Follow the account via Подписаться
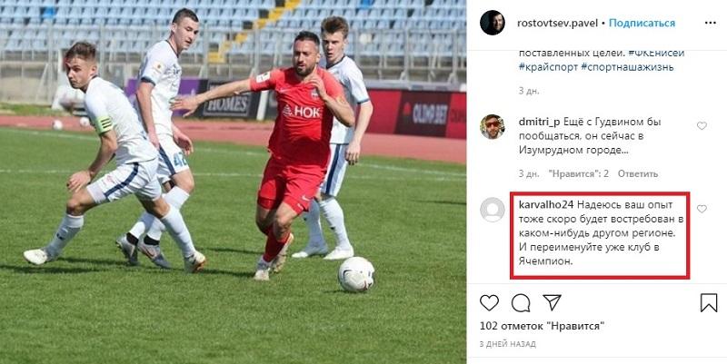 tap(642, 24)
